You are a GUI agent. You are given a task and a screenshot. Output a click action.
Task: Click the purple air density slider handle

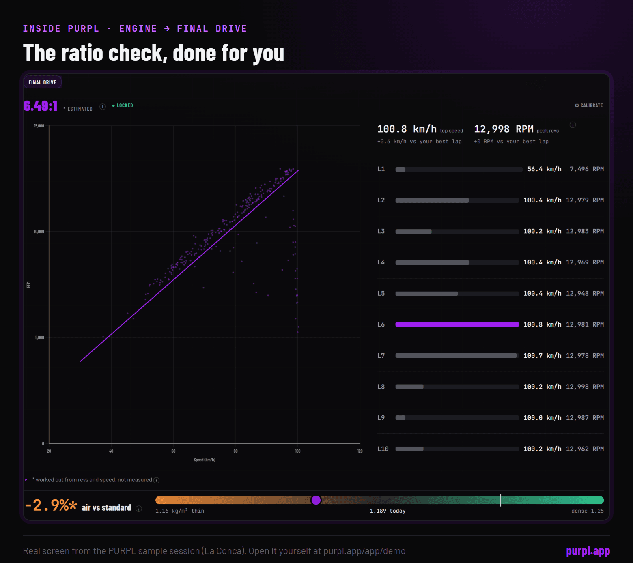[x=316, y=500]
